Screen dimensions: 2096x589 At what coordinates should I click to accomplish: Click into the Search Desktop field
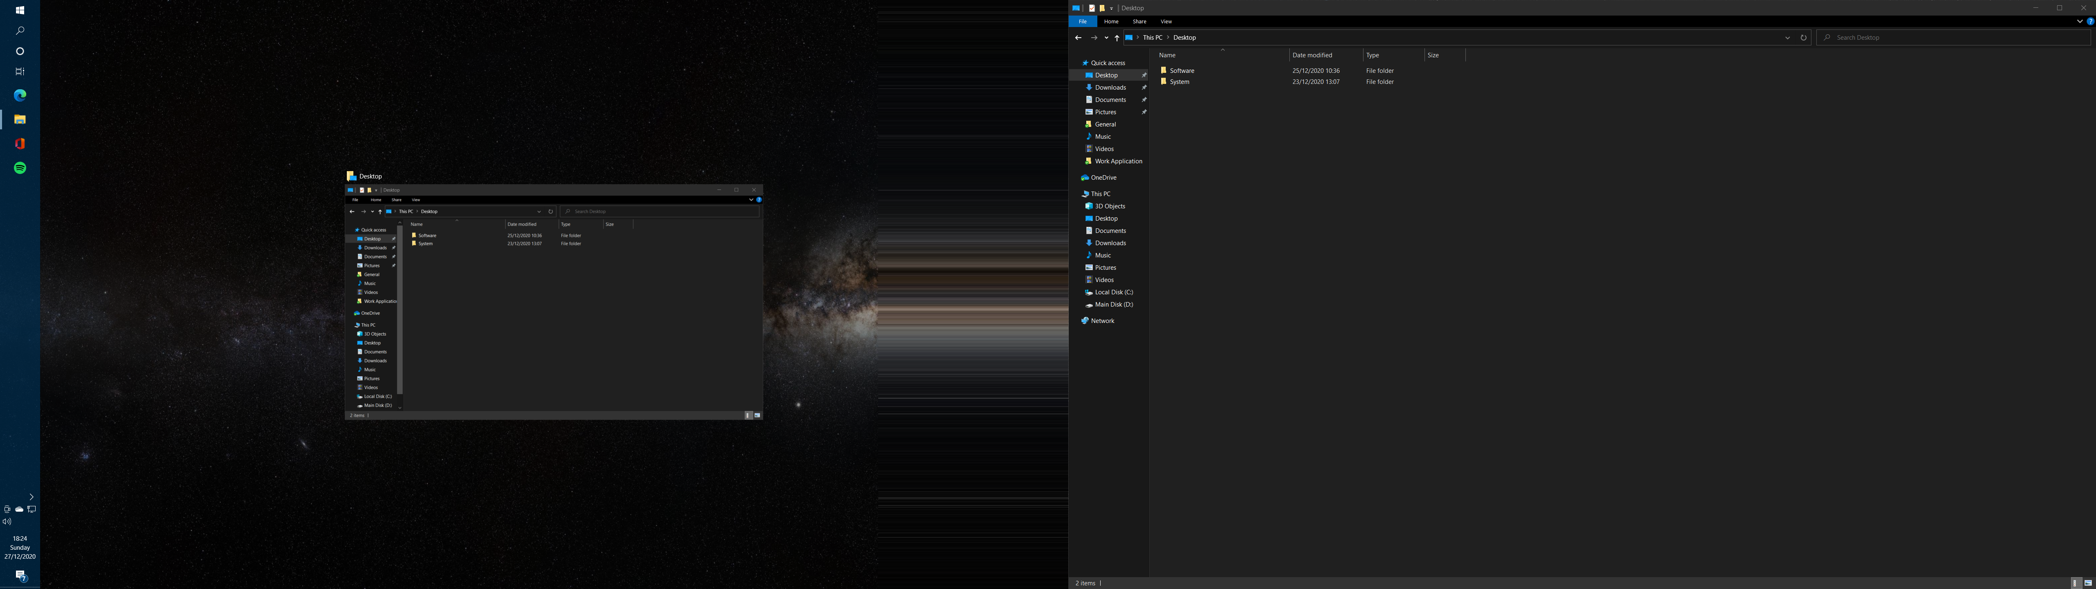(1954, 37)
